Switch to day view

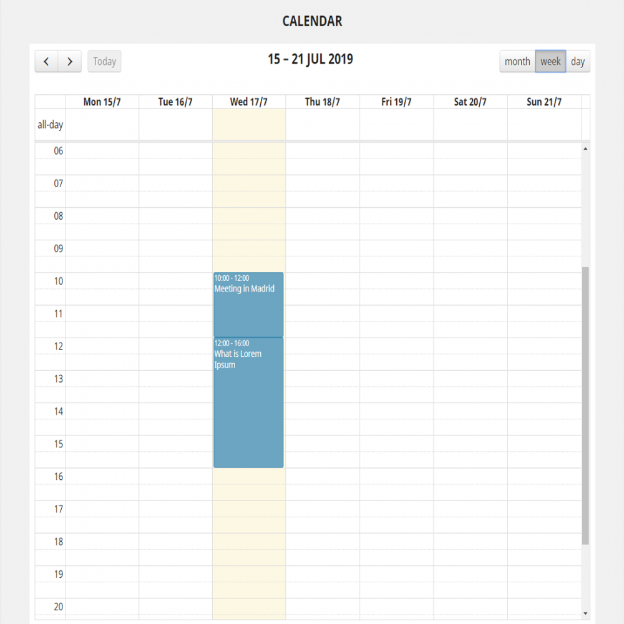tap(578, 62)
